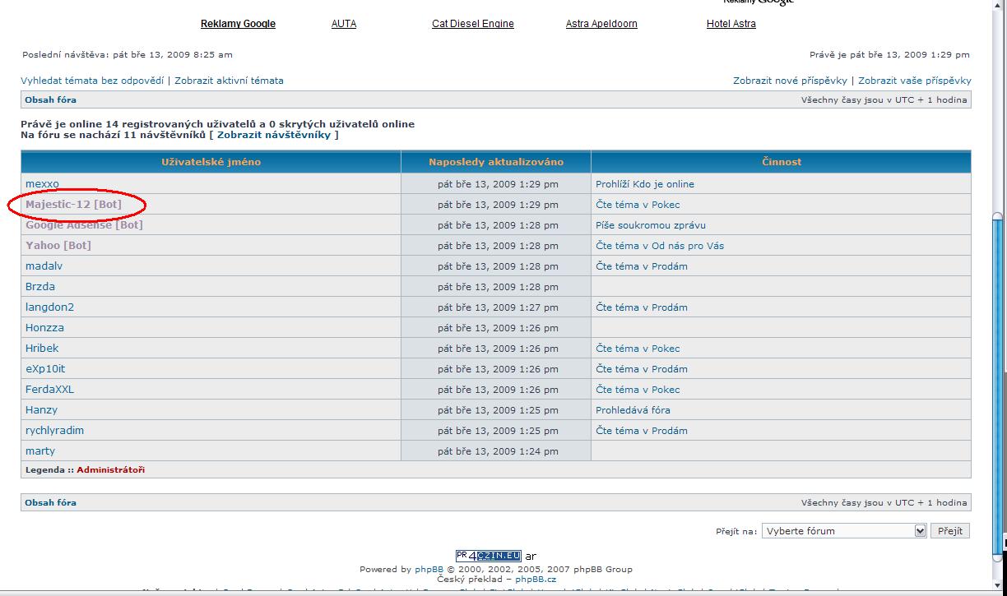This screenshot has width=1007, height=596.
Task: Open the Majestic-12 [Bot] user profile
Action: [x=73, y=205]
